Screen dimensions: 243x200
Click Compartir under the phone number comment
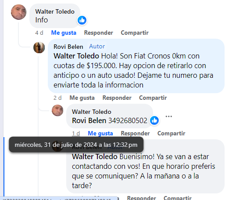point(171,133)
